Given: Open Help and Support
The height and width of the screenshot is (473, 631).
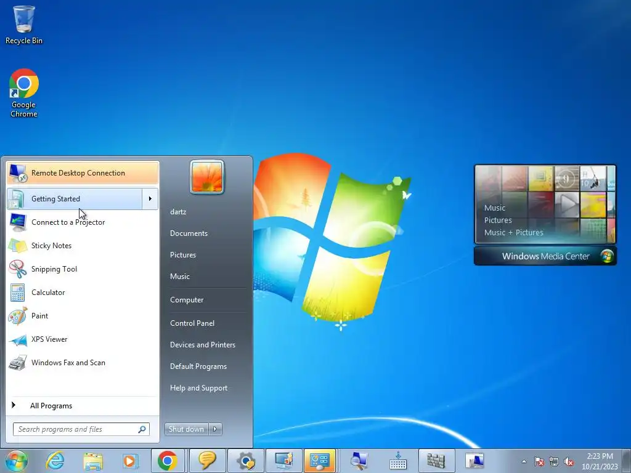Looking at the screenshot, I should [x=199, y=388].
